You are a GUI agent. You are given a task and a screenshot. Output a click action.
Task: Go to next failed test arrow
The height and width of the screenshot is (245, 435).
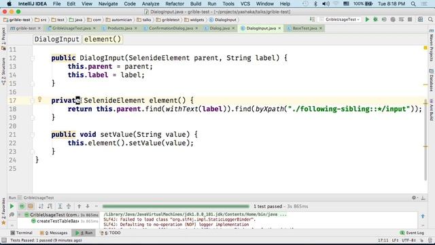pos(88,206)
